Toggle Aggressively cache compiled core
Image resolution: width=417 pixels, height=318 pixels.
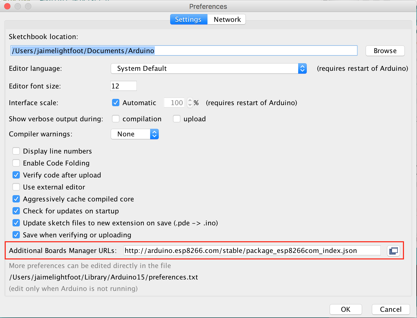point(16,199)
